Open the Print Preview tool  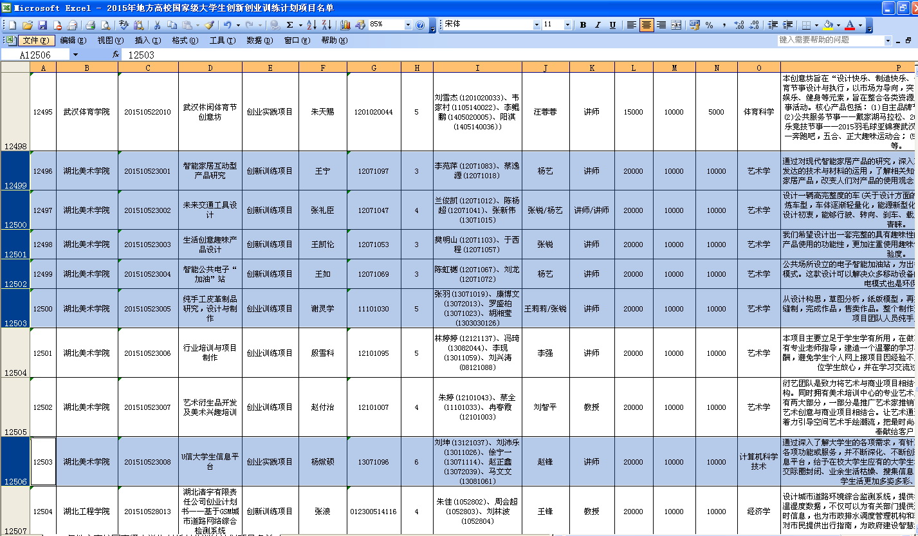coord(106,25)
